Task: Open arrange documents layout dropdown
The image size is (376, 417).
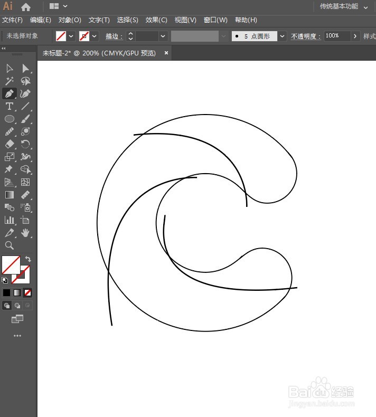Action: point(58,6)
